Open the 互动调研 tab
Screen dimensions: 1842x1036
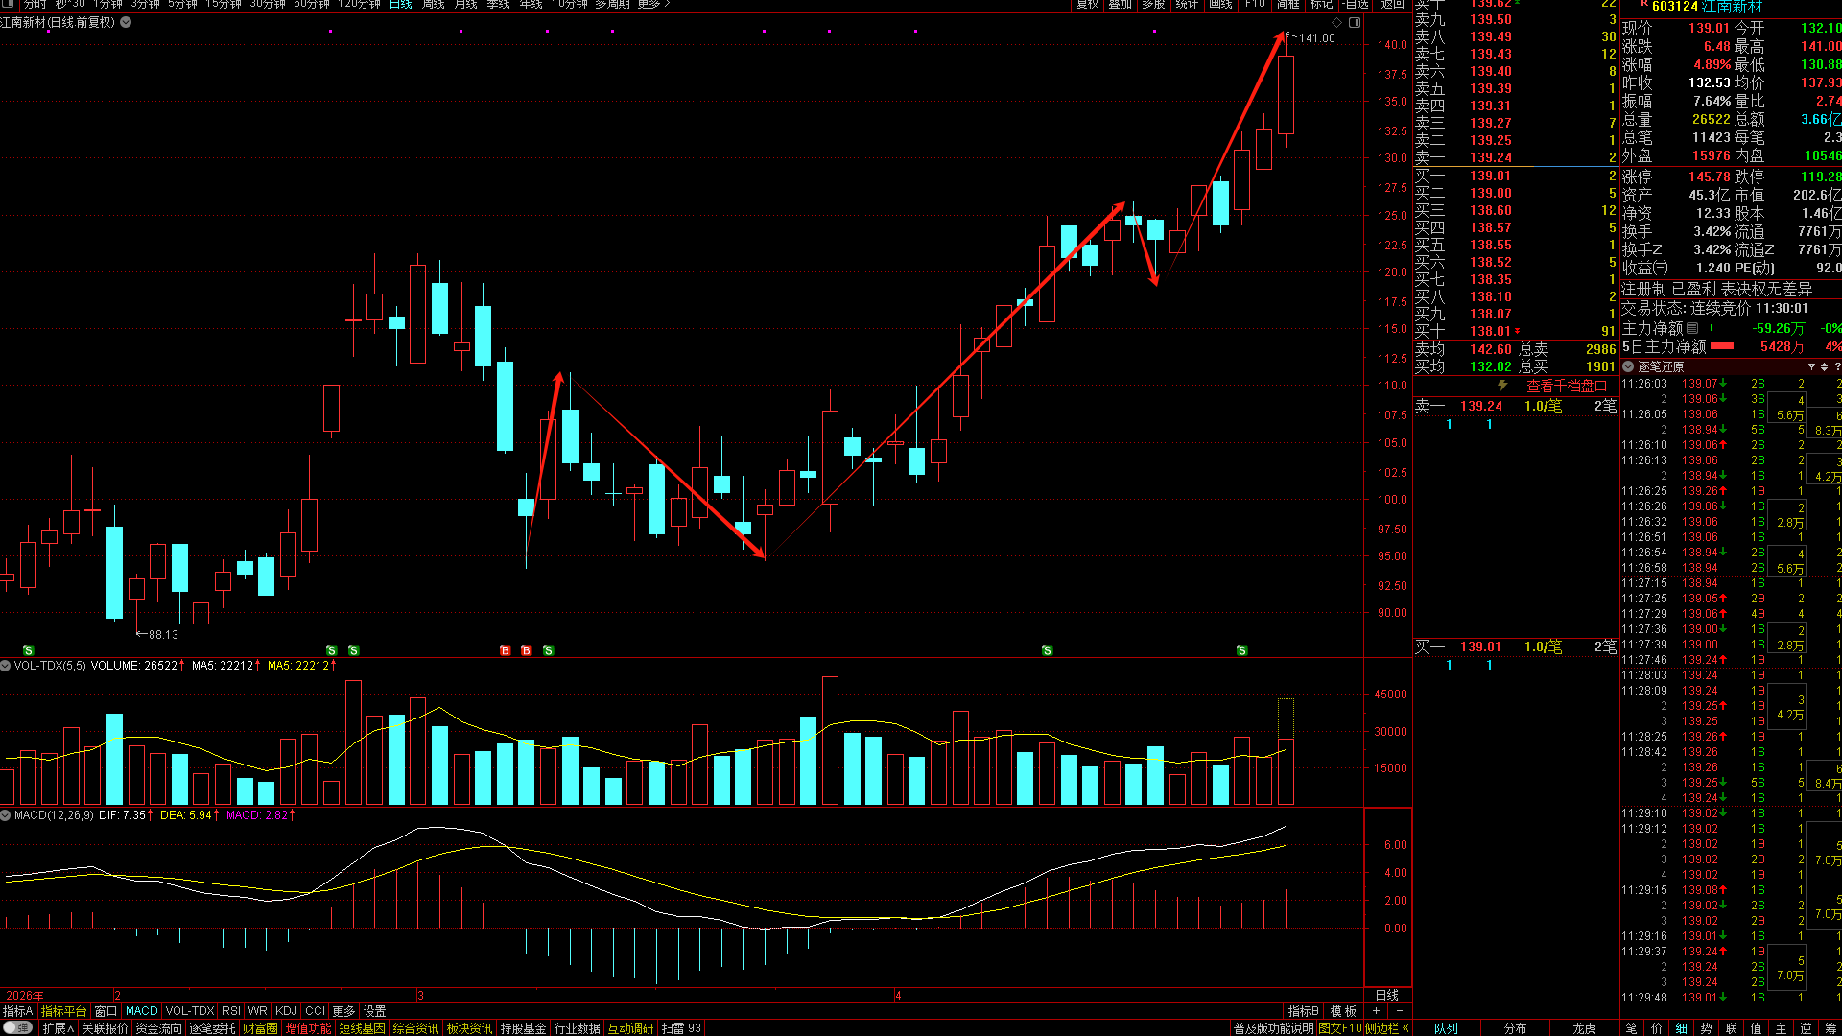coord(630,1028)
